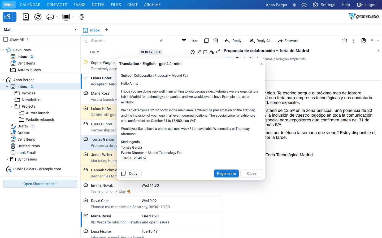The height and width of the screenshot is (238, 382).
Task: Click the Regenerate translation button
Action: [226, 173]
